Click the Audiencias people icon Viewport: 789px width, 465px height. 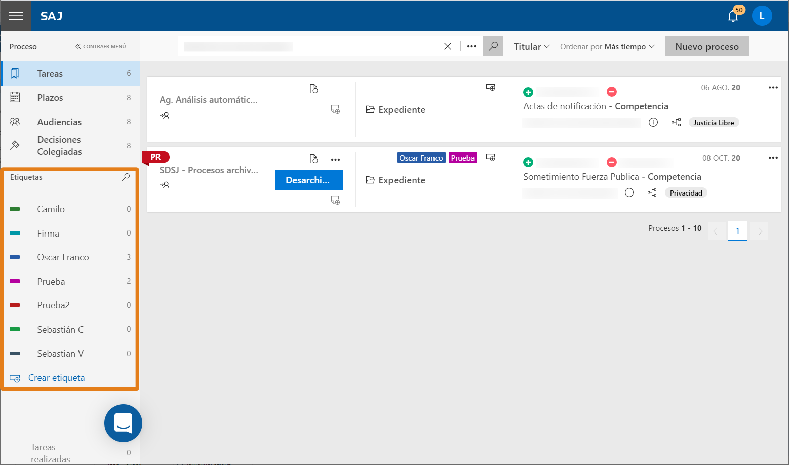pos(15,122)
